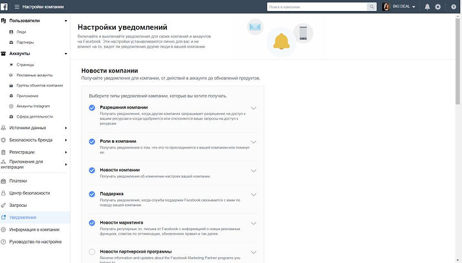Viewport: 462px width, 263px height.
Task: Expand the Новости компании row chevron
Action: 254,171
